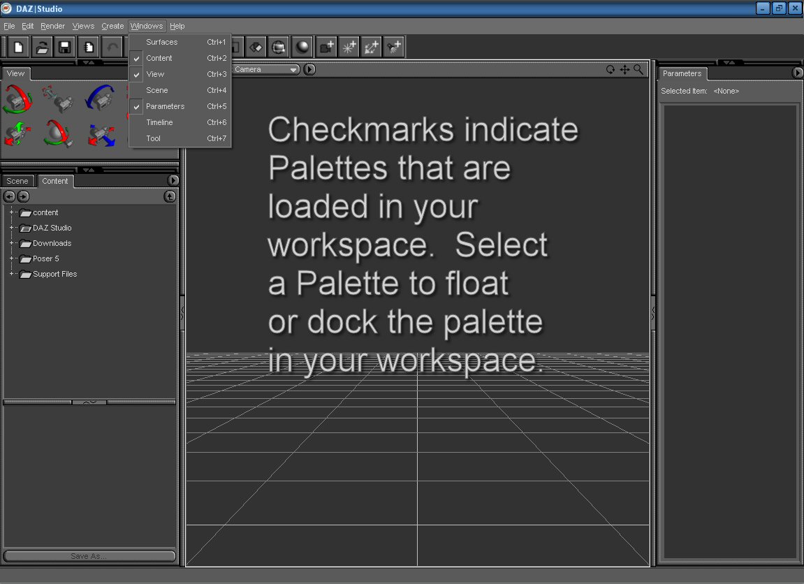This screenshot has height=584, width=804.
Task: Choose Timeline from the Windows menu
Action: point(159,122)
